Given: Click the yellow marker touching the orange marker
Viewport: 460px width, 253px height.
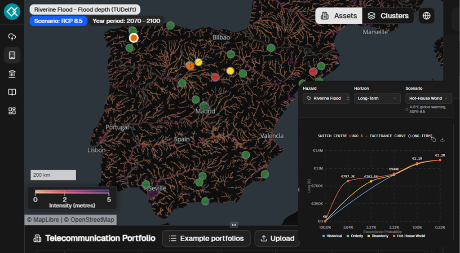Looking at the screenshot, I should click(x=199, y=62).
